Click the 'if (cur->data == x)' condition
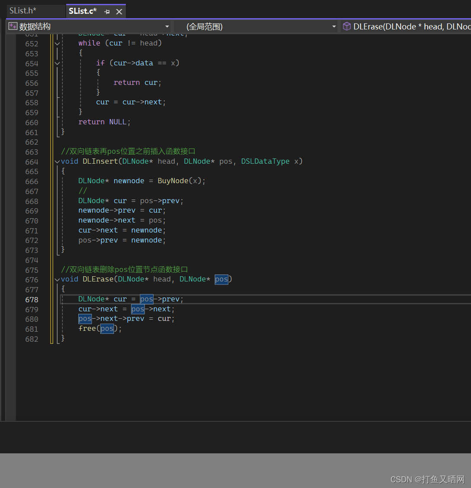 coord(138,63)
